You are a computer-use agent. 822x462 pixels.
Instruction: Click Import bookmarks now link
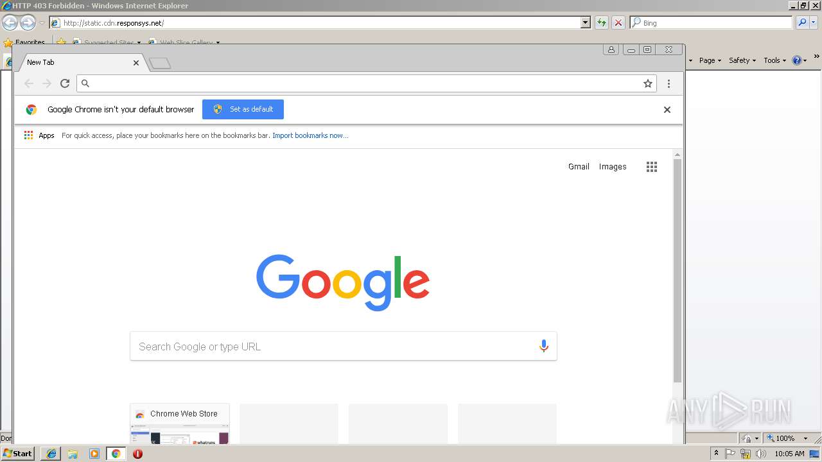310,135
